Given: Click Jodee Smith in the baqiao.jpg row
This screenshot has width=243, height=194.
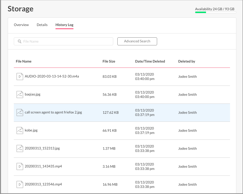Looking at the screenshot, I should pos(187,95).
